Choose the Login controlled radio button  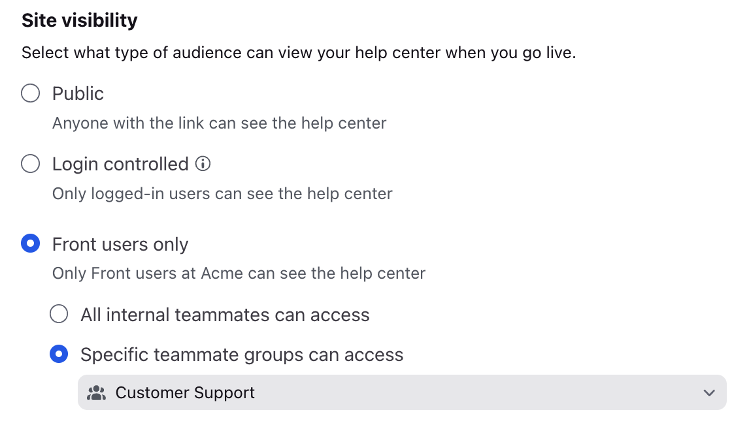[31, 164]
